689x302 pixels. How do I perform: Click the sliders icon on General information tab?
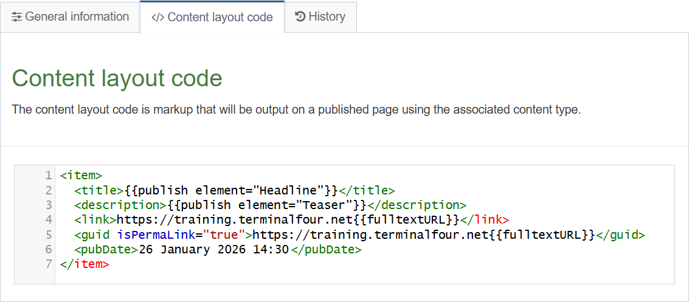(16, 17)
